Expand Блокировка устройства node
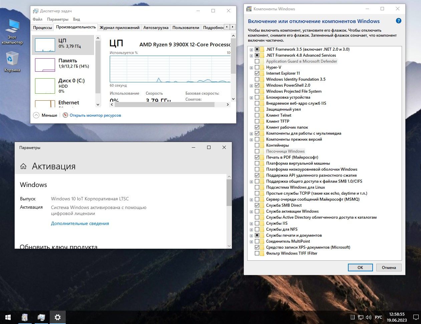Viewport: 421px width, 324px height. [251, 98]
